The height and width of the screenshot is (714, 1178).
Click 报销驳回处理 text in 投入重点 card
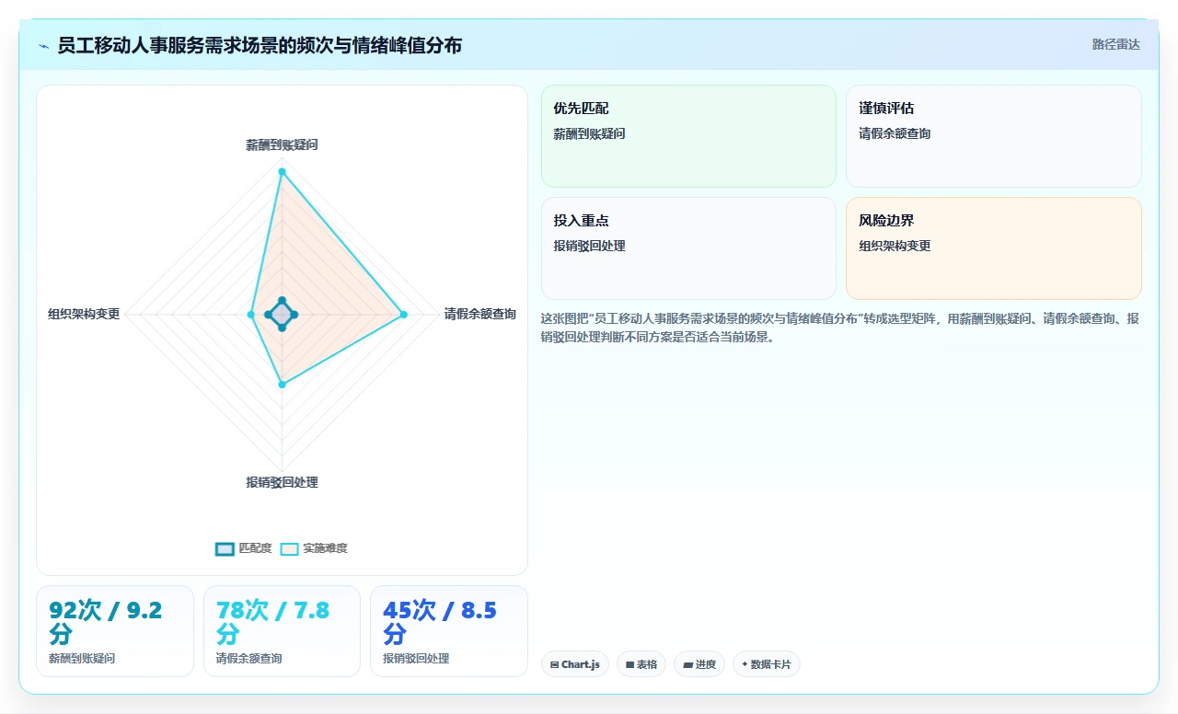pyautogui.click(x=589, y=246)
